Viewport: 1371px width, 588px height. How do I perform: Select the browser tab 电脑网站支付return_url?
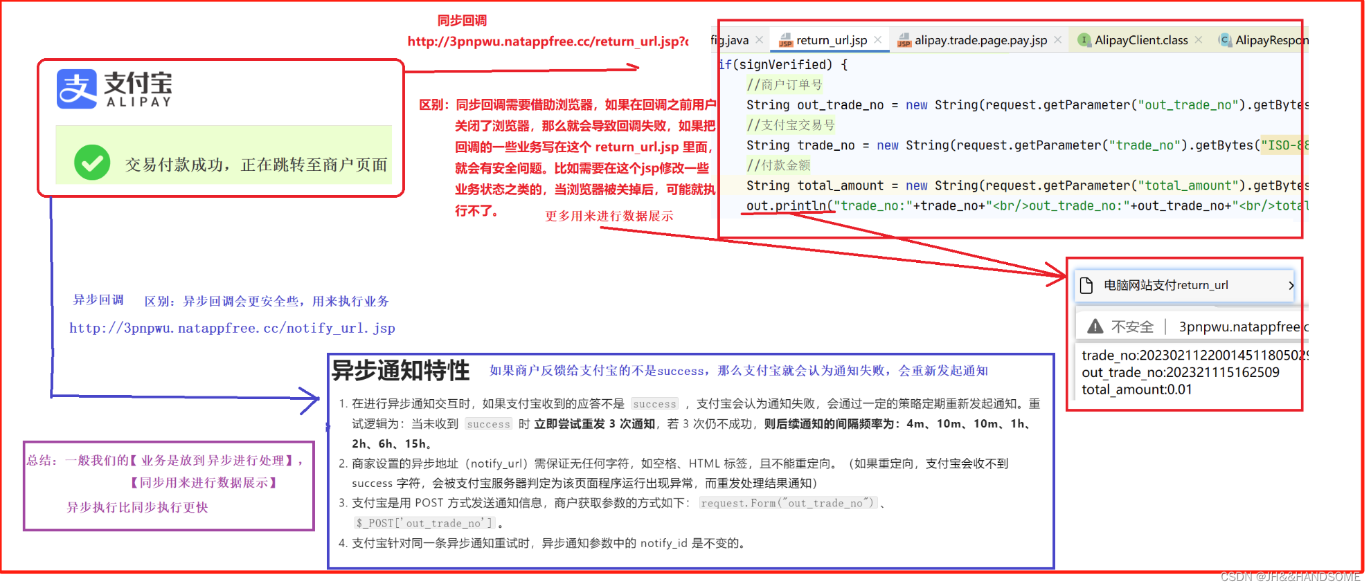point(1184,285)
